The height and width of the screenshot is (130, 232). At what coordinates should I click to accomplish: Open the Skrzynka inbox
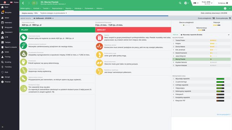click(6, 12)
